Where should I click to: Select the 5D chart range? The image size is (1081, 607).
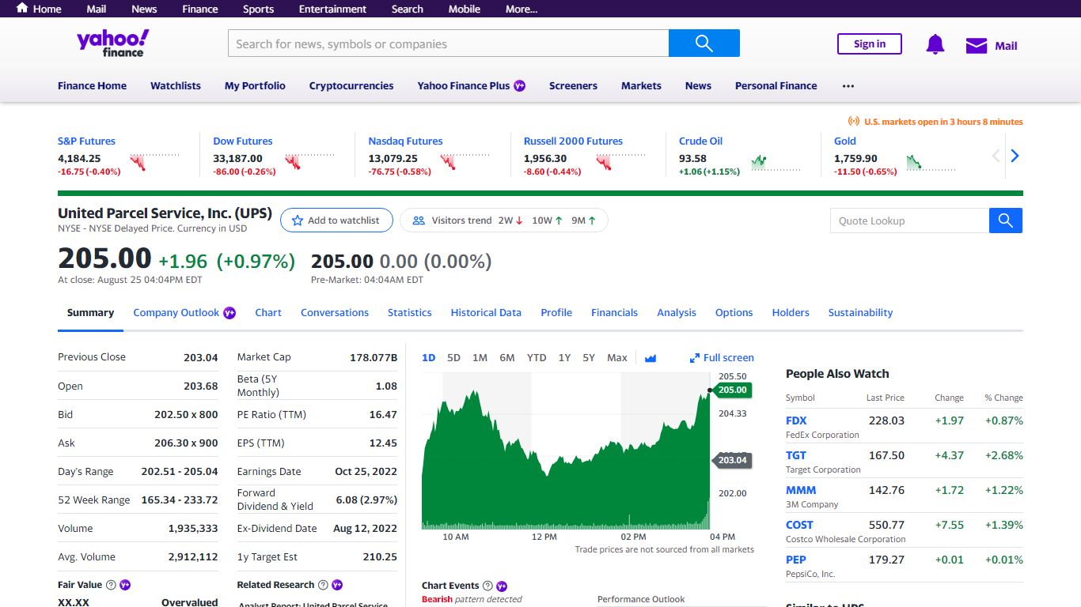click(453, 357)
